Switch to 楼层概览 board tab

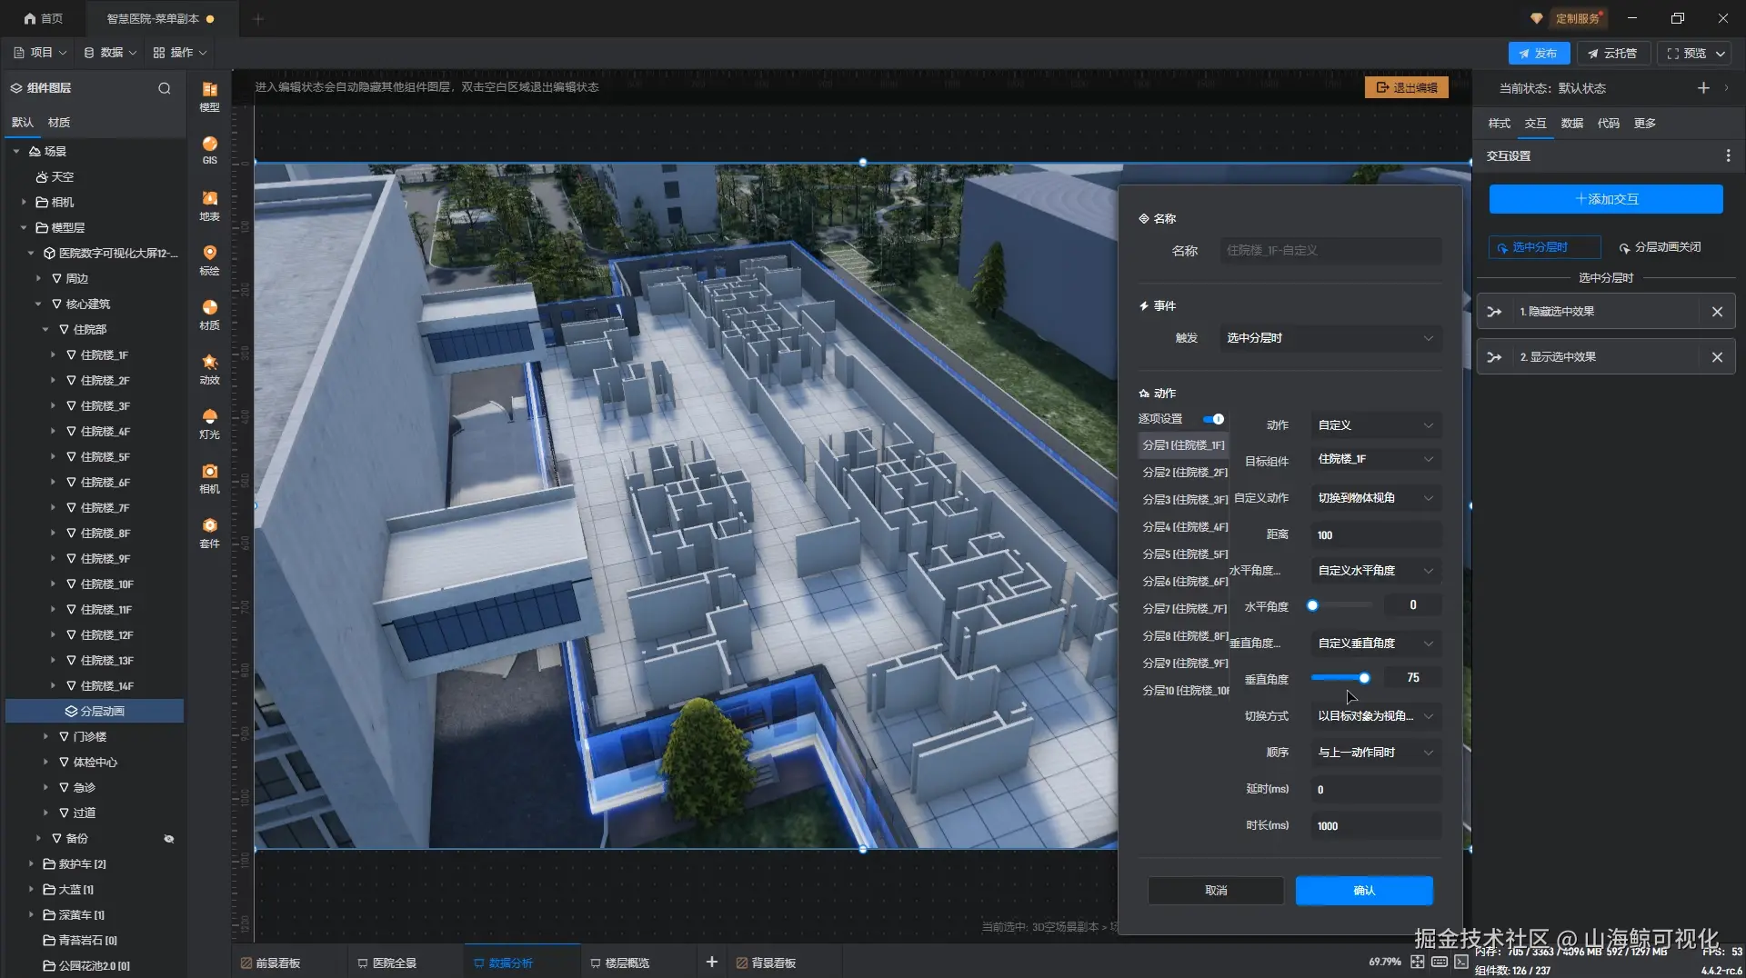coord(620,963)
